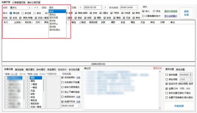Click the 设置 link beside 抢到自动付

pos(78,97)
